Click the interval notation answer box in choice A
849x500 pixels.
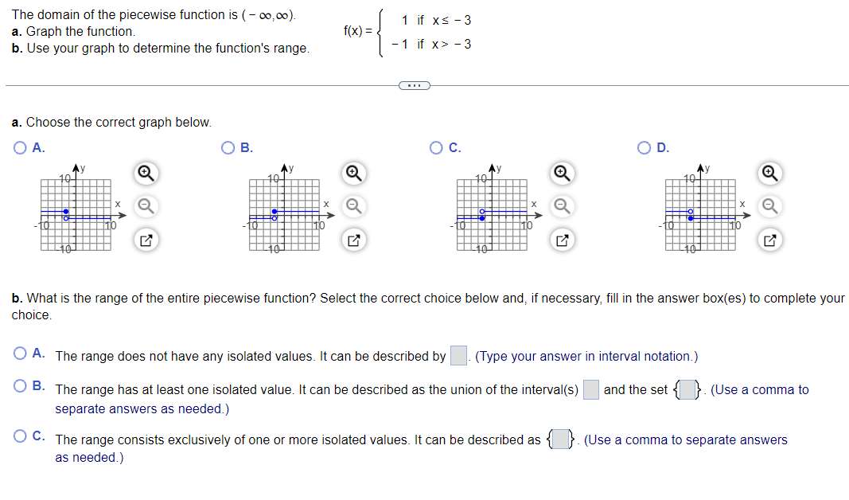[458, 356]
